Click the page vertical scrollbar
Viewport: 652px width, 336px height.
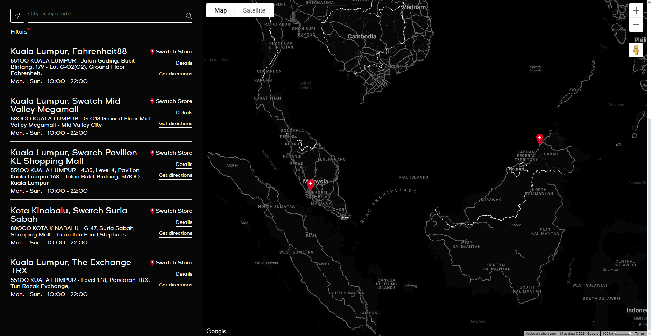tap(649, 224)
